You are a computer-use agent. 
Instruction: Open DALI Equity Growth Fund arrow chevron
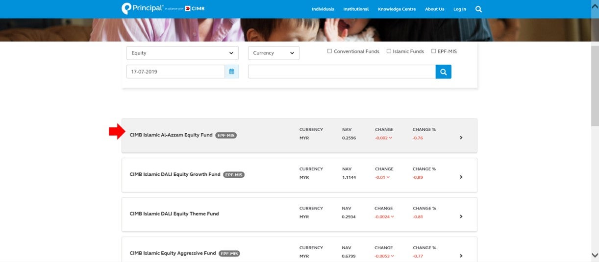point(461,177)
